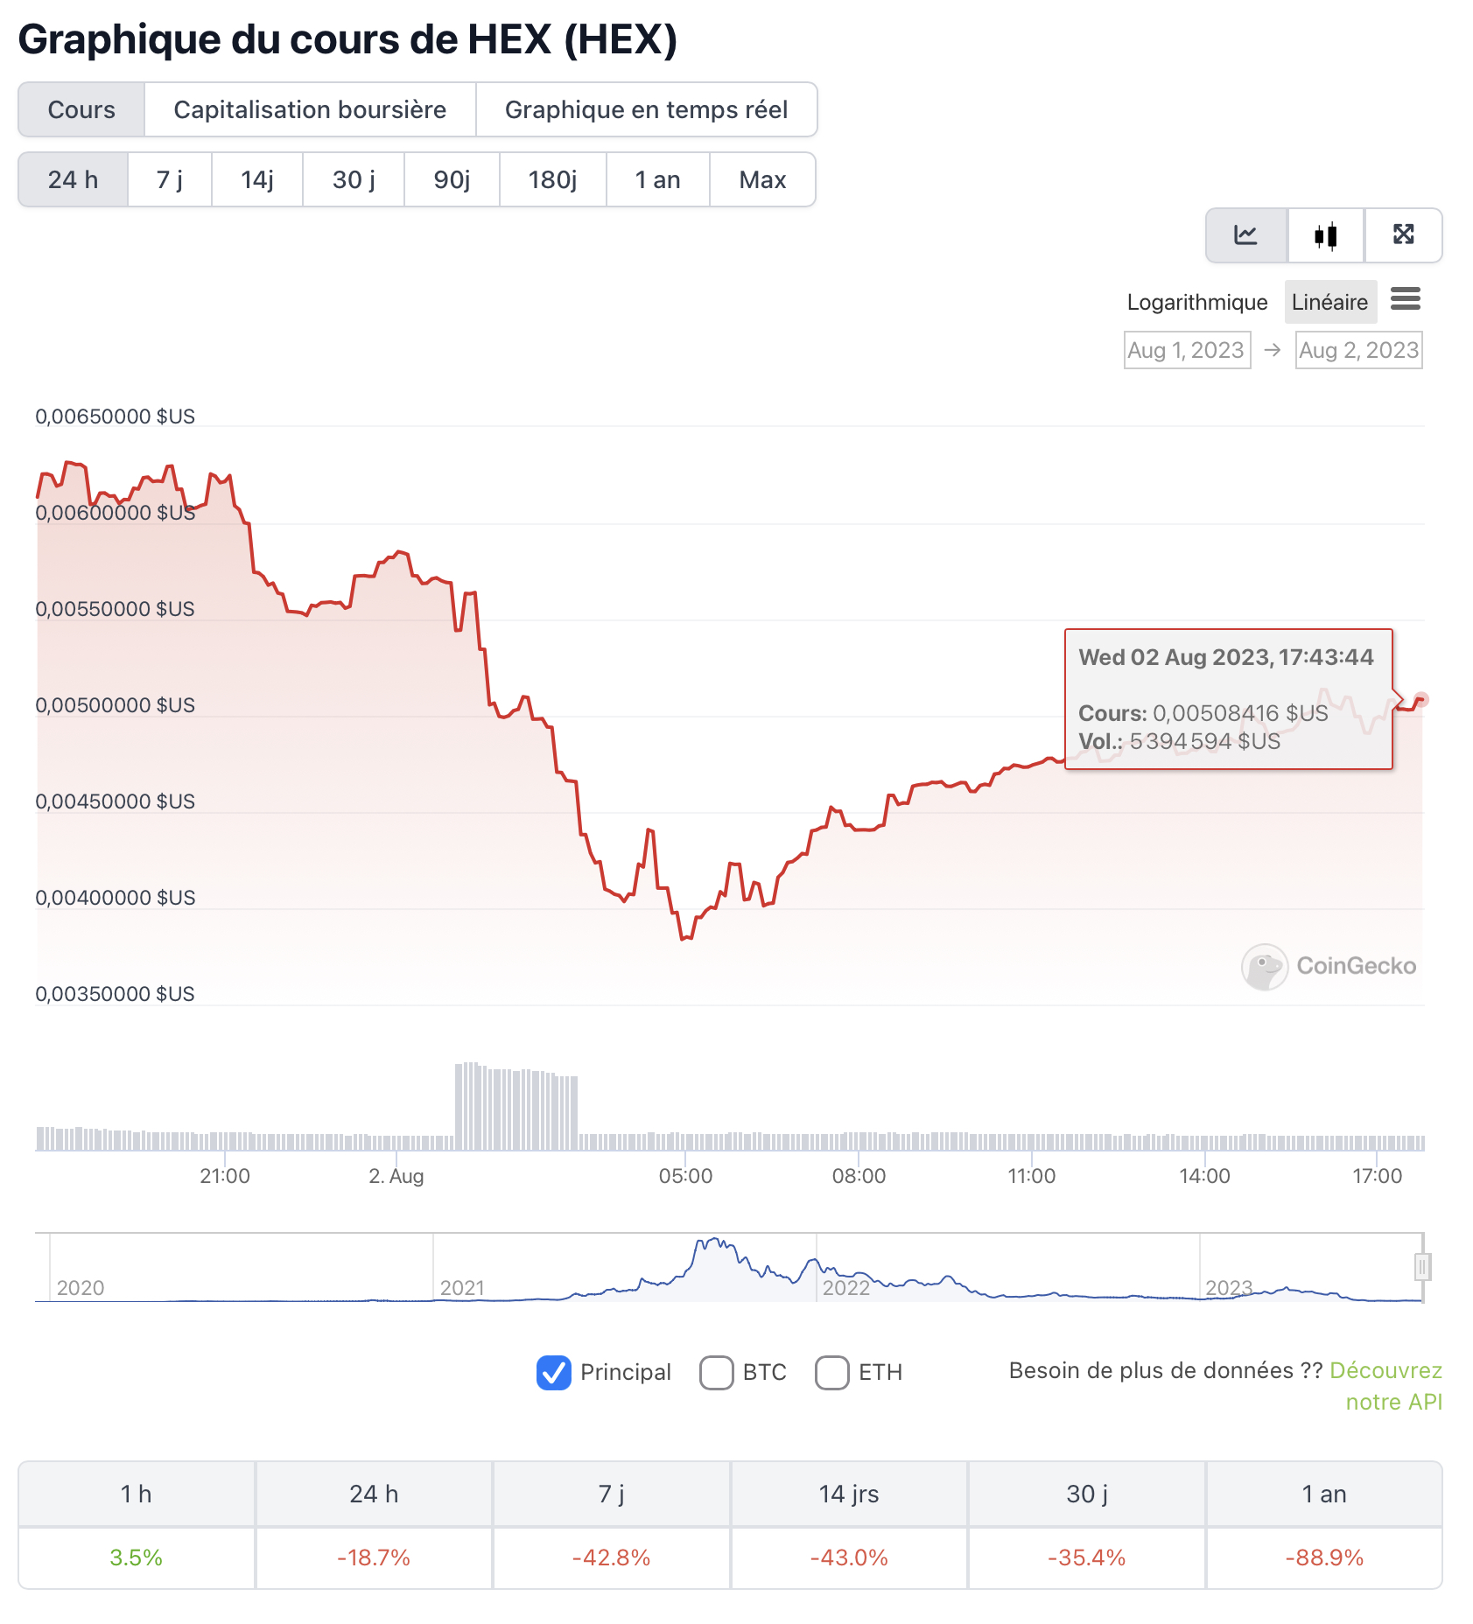Click the 2021 region in the navigator timeline
Viewport: 1473px width, 1624px height.
tap(462, 1287)
